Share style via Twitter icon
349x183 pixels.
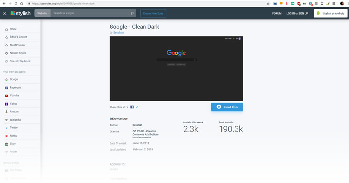[x=137, y=107]
